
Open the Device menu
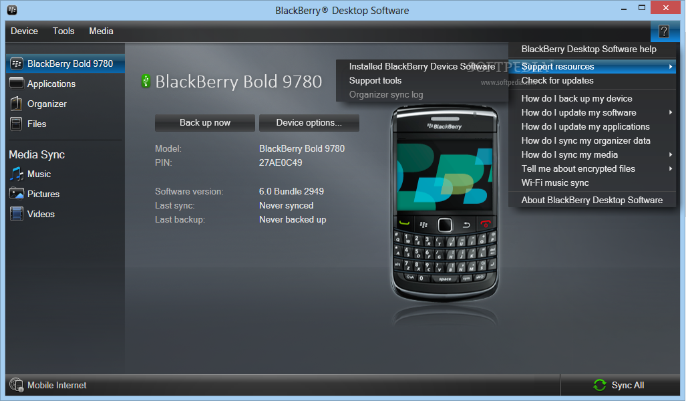pyautogui.click(x=25, y=31)
